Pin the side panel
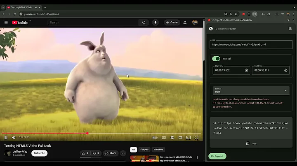Image resolution: width=297 pixels, height=166 pixels. pos(288,20)
